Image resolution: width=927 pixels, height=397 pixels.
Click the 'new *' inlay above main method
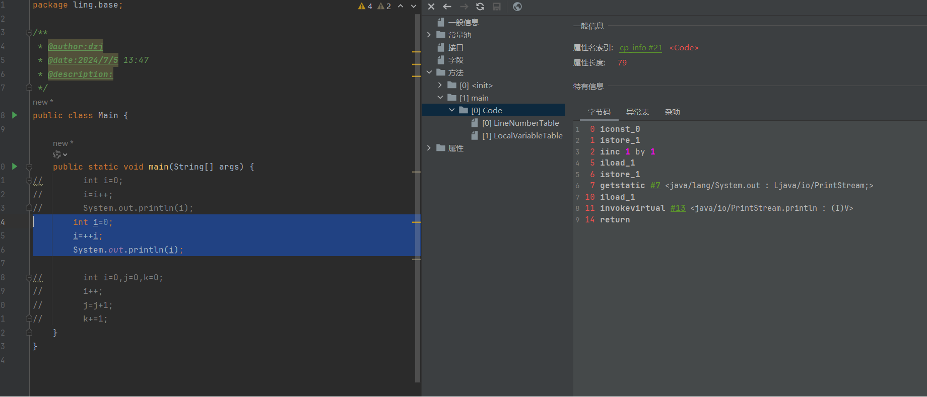63,143
